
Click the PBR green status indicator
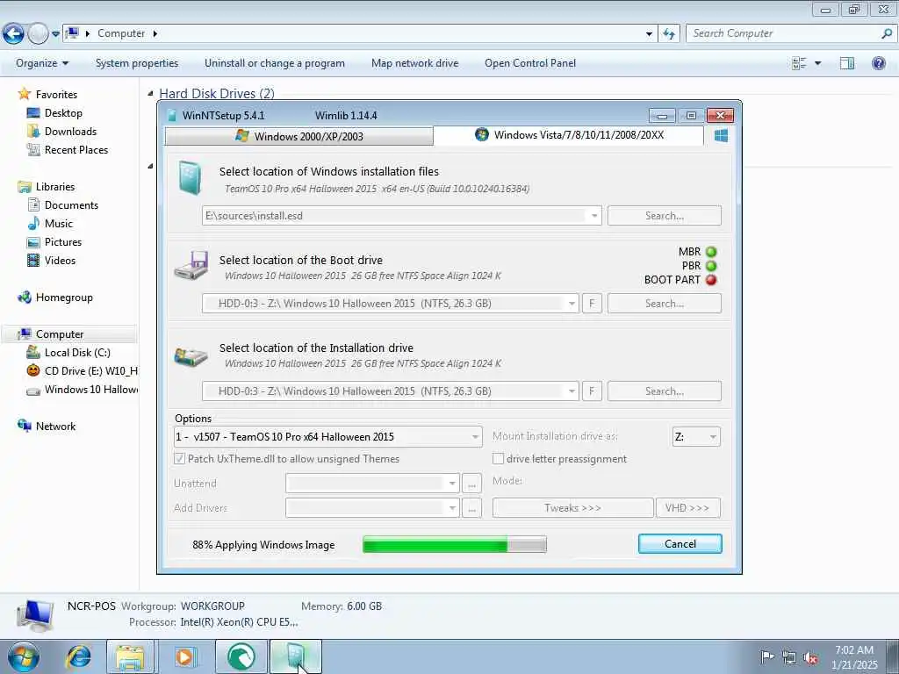click(x=711, y=266)
